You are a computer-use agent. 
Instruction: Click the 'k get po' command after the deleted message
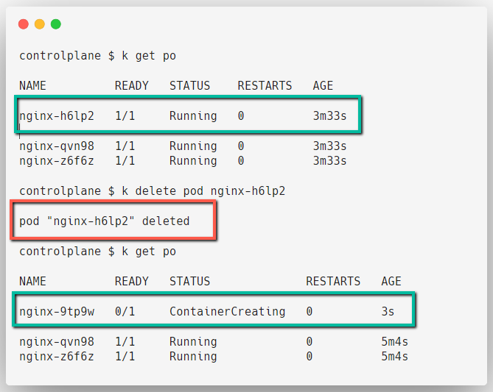tap(149, 252)
